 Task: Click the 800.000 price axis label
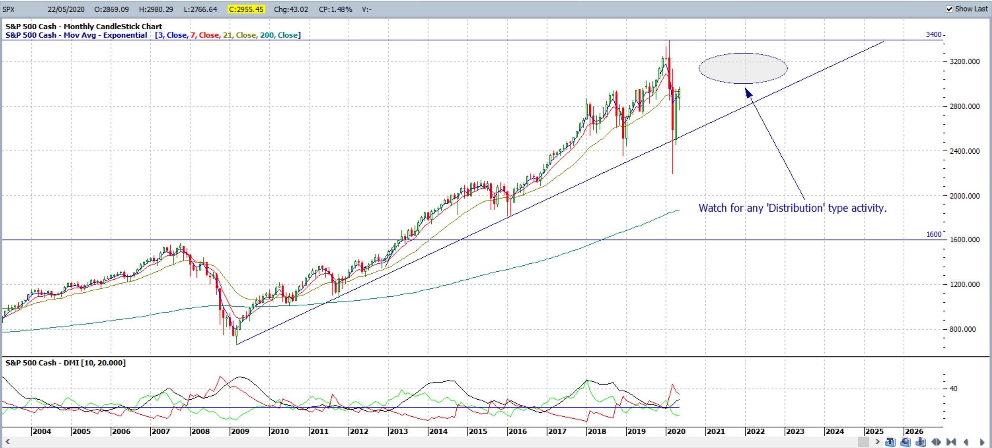point(963,329)
